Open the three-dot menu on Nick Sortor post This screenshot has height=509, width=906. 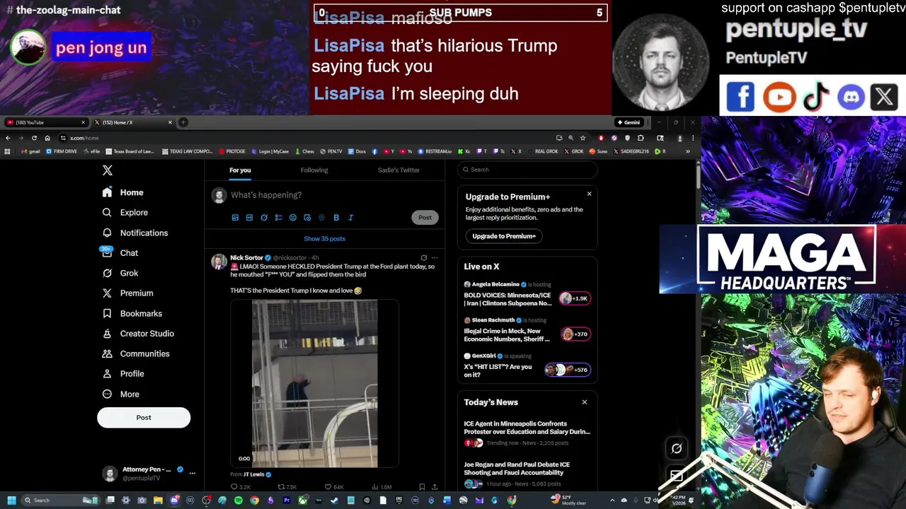tap(435, 258)
